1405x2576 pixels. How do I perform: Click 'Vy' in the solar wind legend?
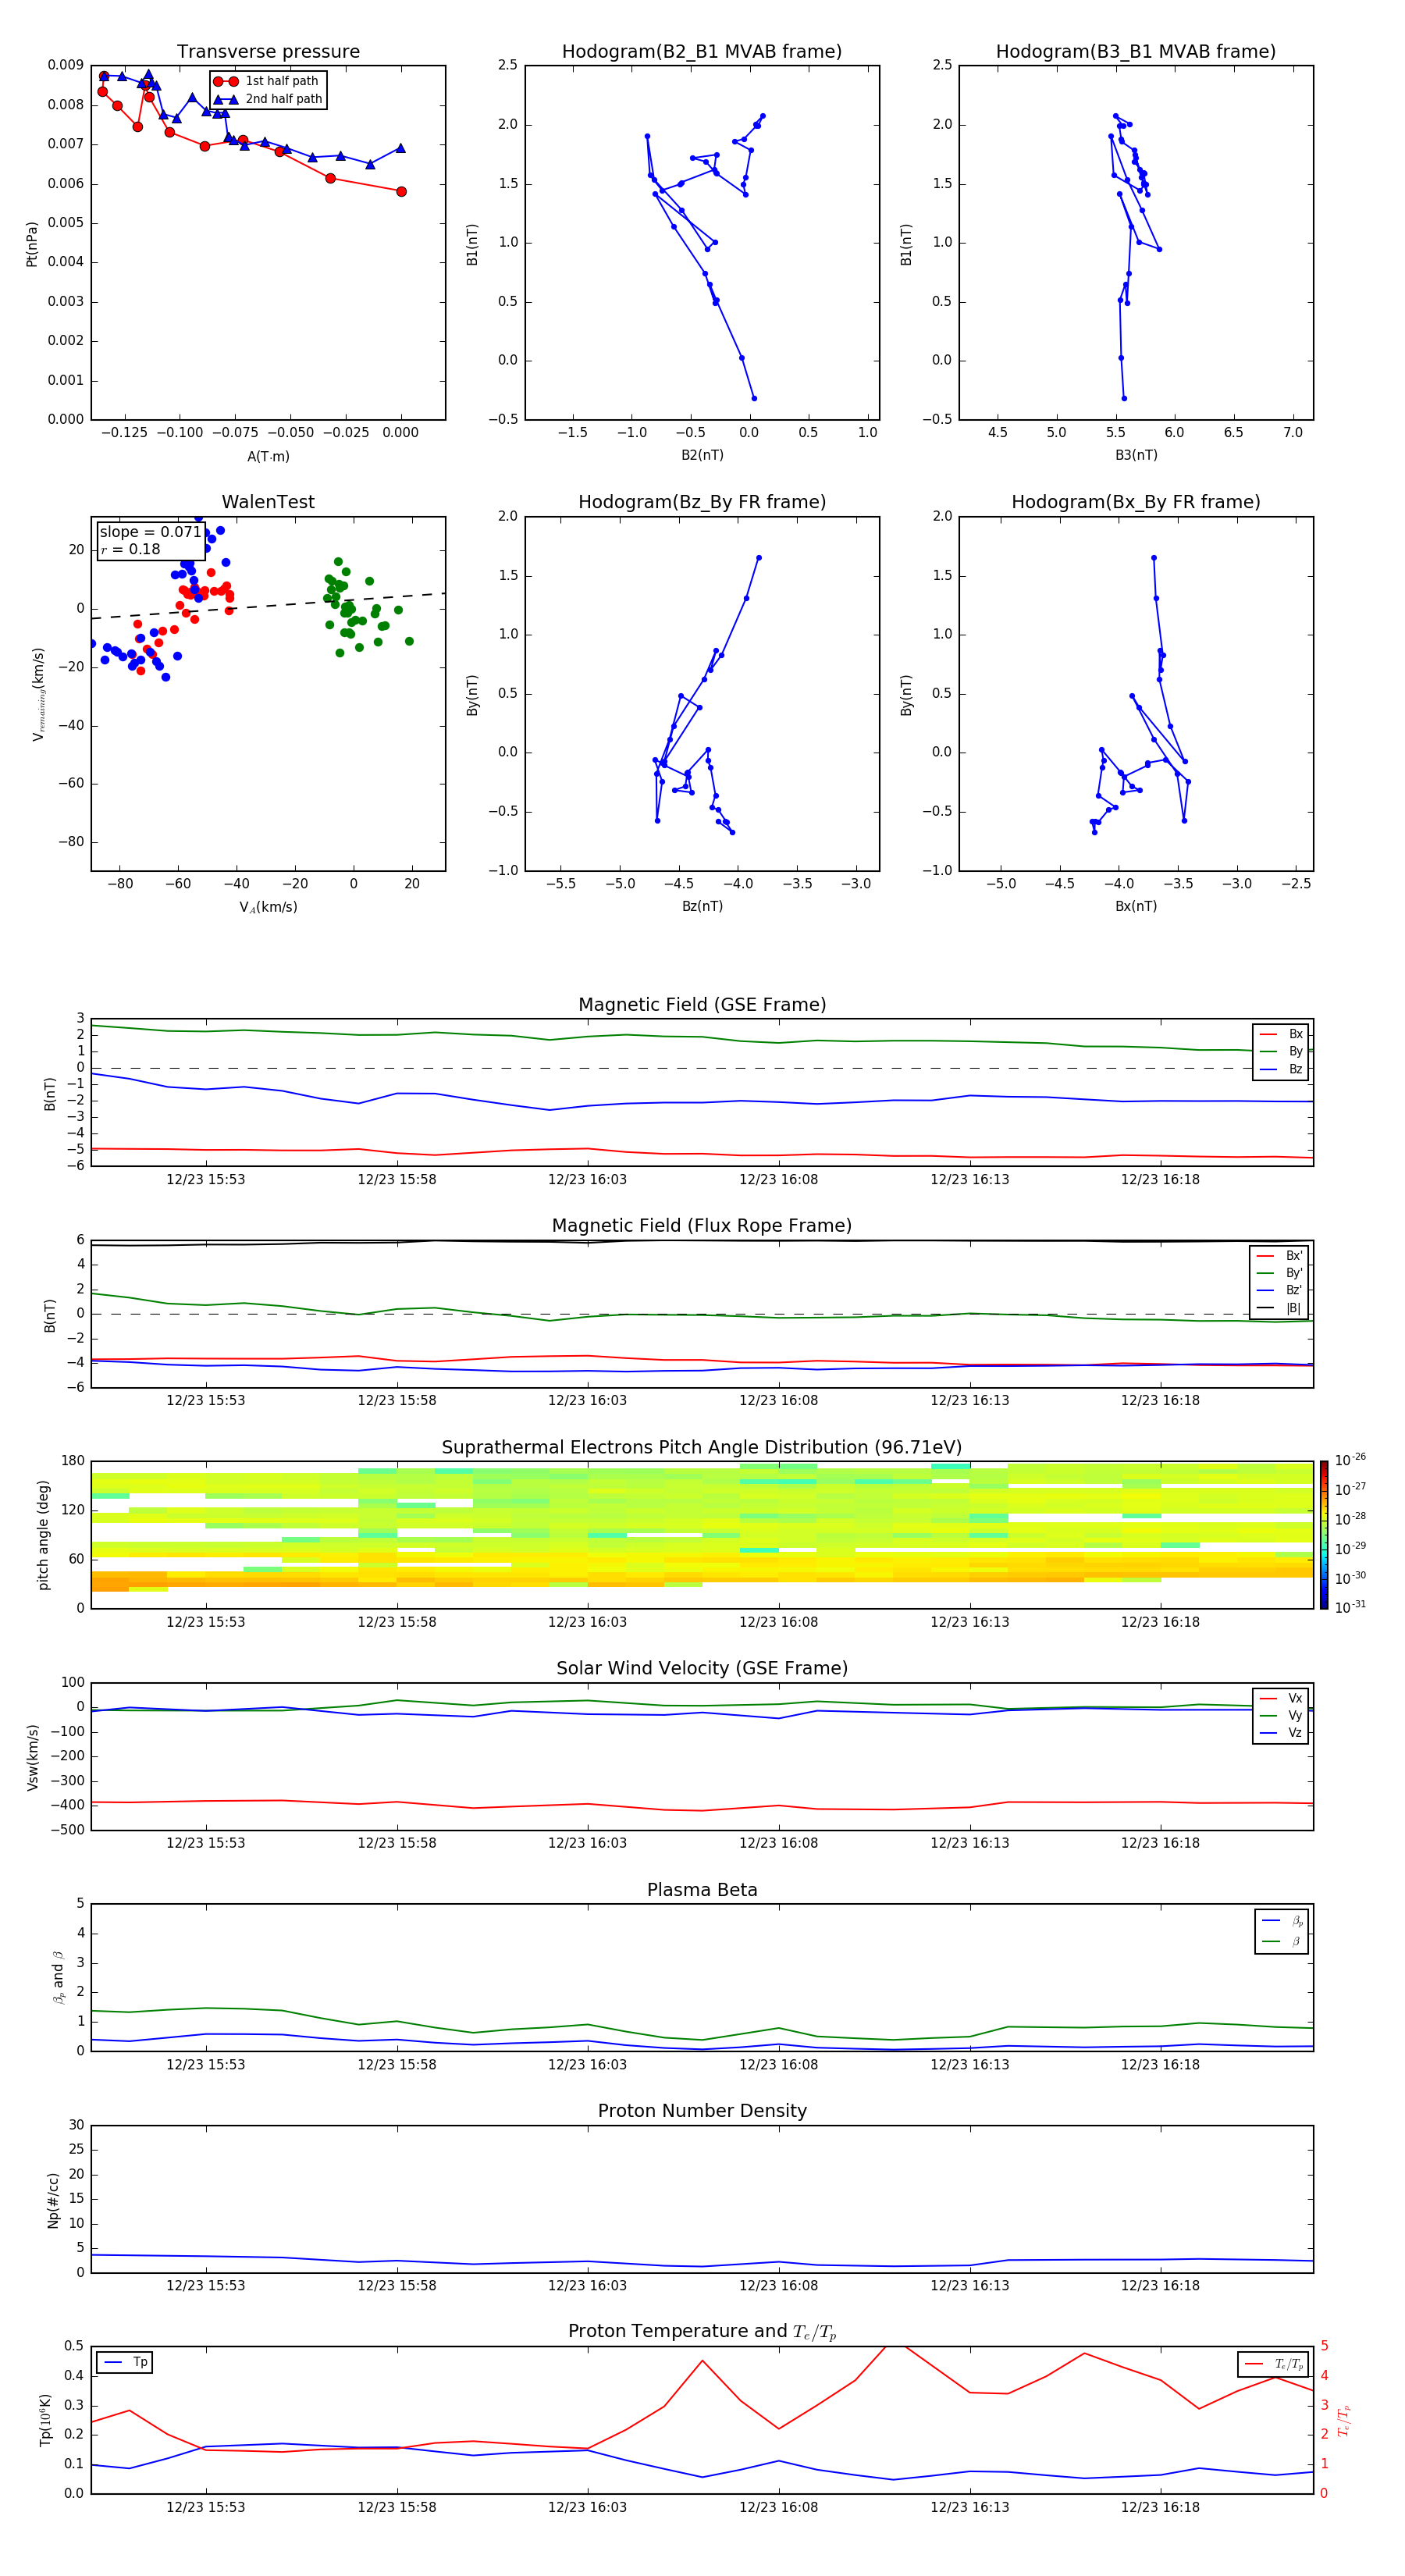point(1295,1716)
